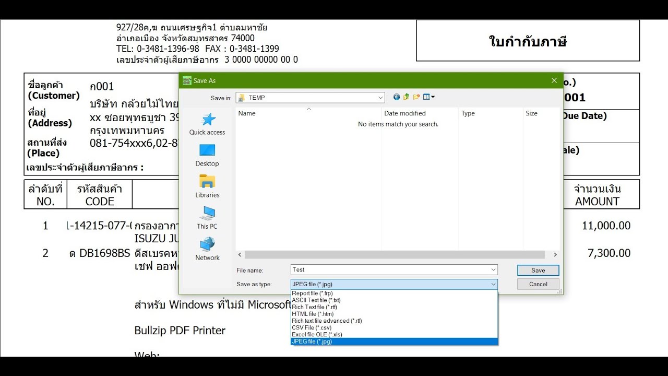
Task: Open Libraries in the places bar
Action: [x=207, y=187]
